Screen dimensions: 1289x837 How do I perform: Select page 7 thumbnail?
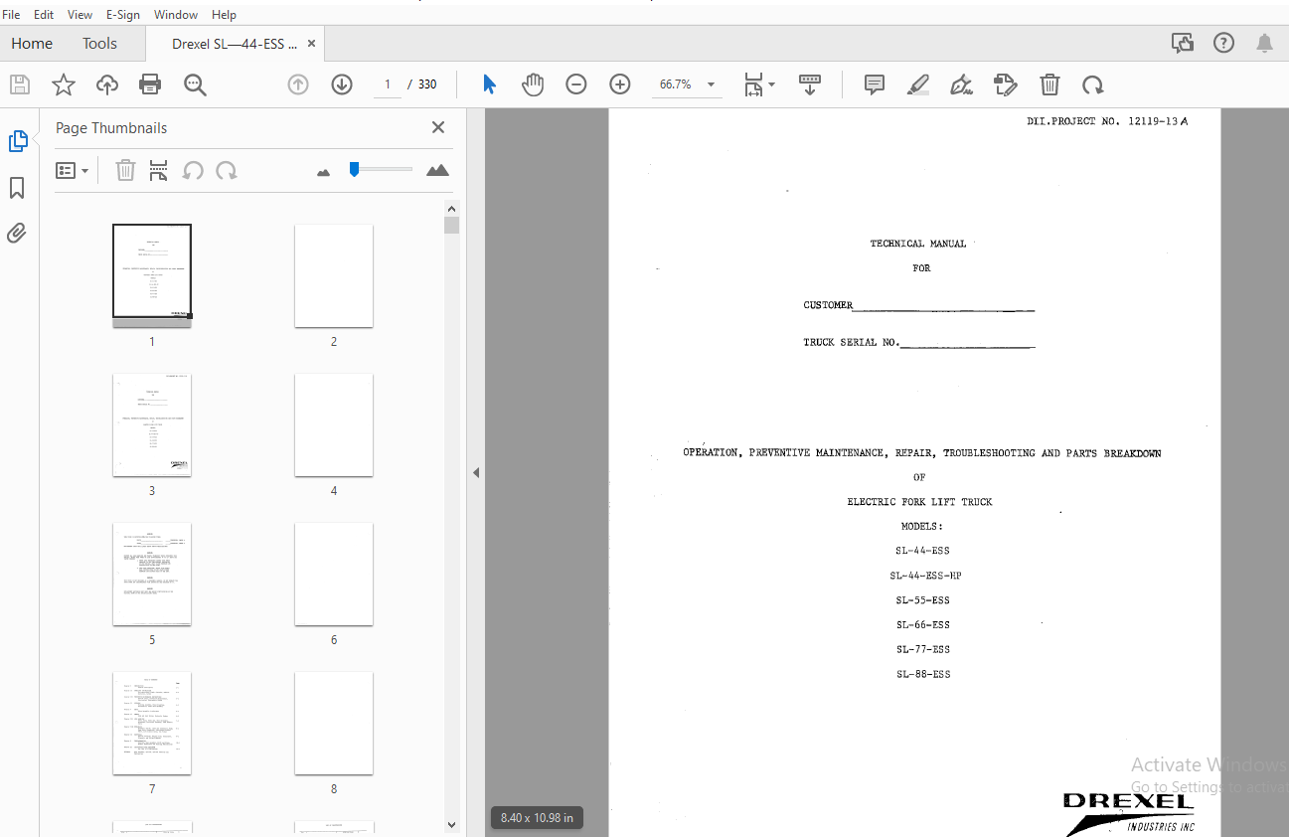click(x=152, y=723)
